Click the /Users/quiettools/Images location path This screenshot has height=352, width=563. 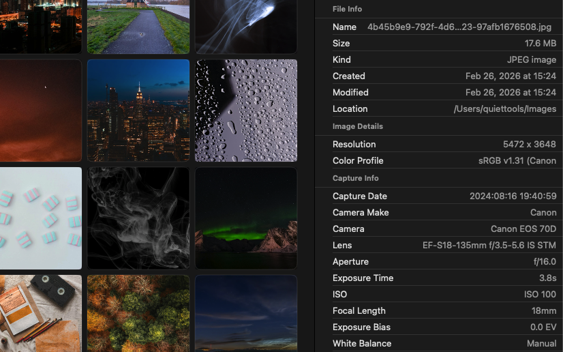pyautogui.click(x=505, y=109)
